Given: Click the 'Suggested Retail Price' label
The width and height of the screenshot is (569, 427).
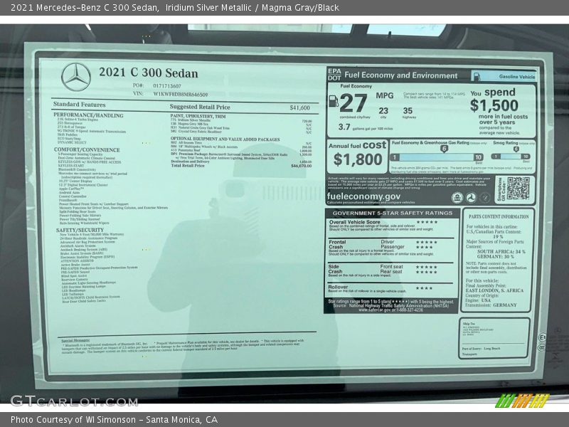Looking at the screenshot, I should (x=200, y=107).
